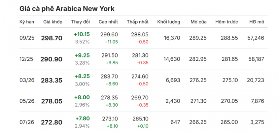Click the 290.90 matched price
The image size is (278, 133).
[51, 59]
